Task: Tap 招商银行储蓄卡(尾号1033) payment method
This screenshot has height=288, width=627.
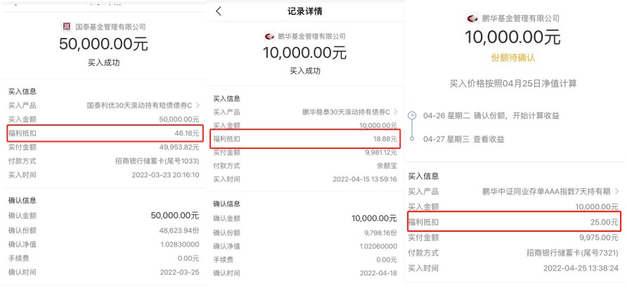Action: point(157,161)
